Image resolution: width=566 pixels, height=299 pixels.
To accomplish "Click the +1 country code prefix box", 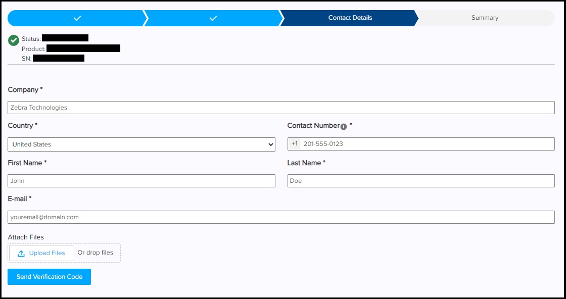I will pyautogui.click(x=294, y=144).
